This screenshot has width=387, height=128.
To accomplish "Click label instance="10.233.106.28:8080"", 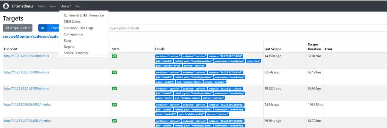I will [227, 105].
